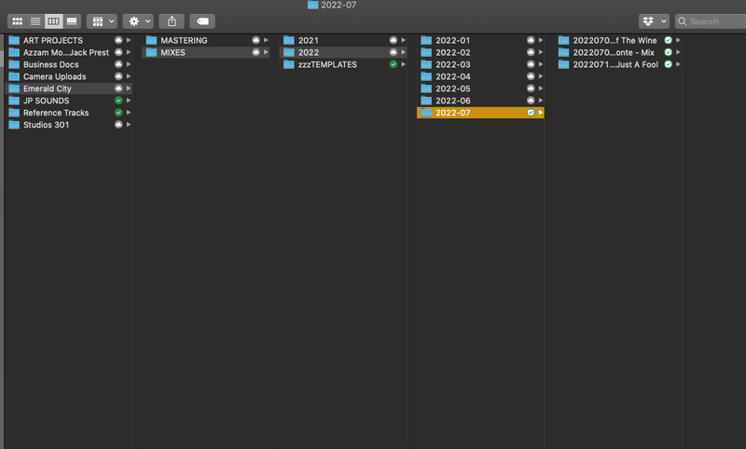Click the cloud sync icon for ART PROJECTS
This screenshot has height=449, width=746.
coord(118,40)
